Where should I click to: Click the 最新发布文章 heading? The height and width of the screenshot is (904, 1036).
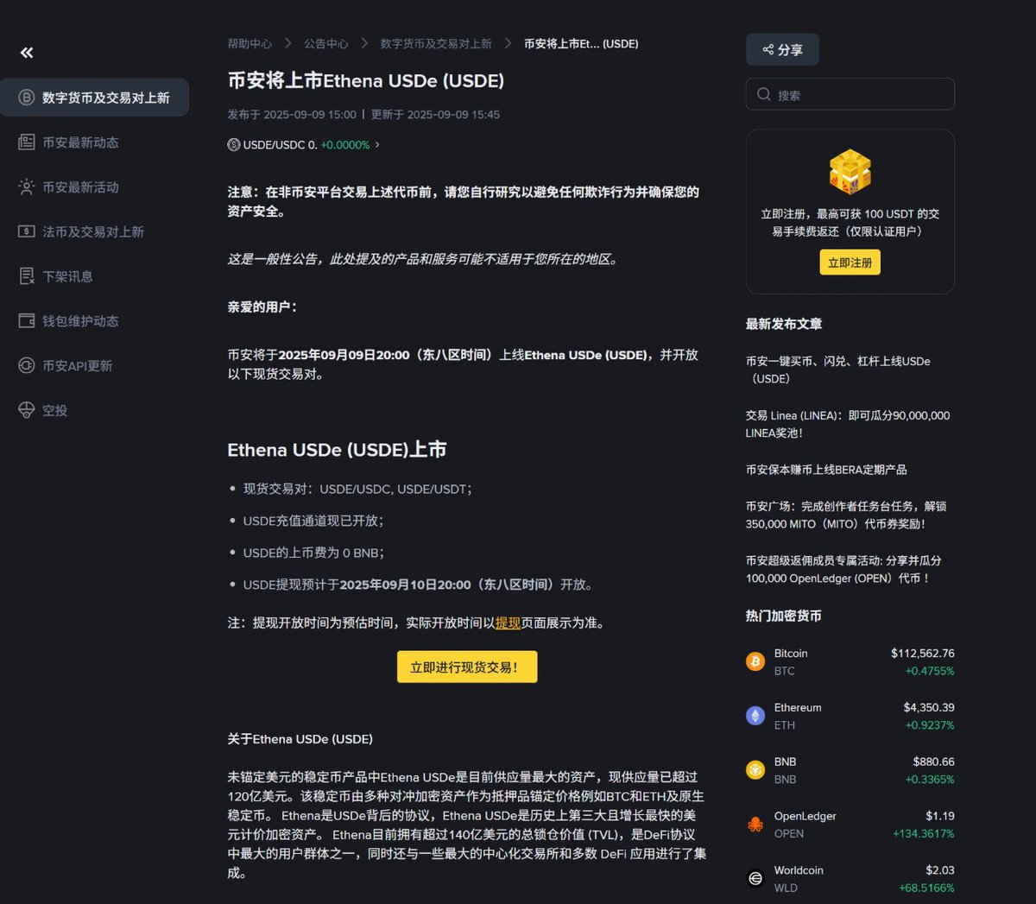[x=784, y=324]
